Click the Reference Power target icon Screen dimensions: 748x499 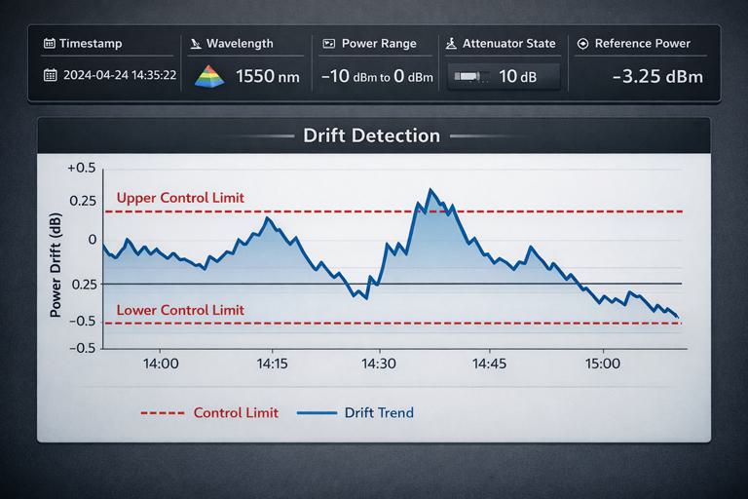coord(582,44)
